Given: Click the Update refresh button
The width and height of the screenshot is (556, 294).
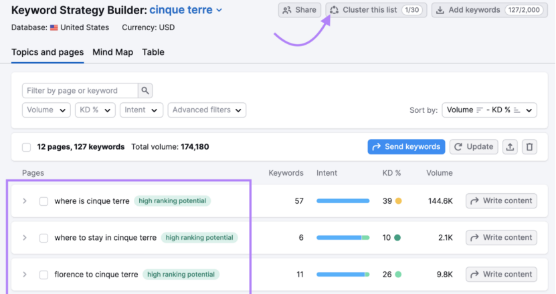Looking at the screenshot, I should point(474,147).
